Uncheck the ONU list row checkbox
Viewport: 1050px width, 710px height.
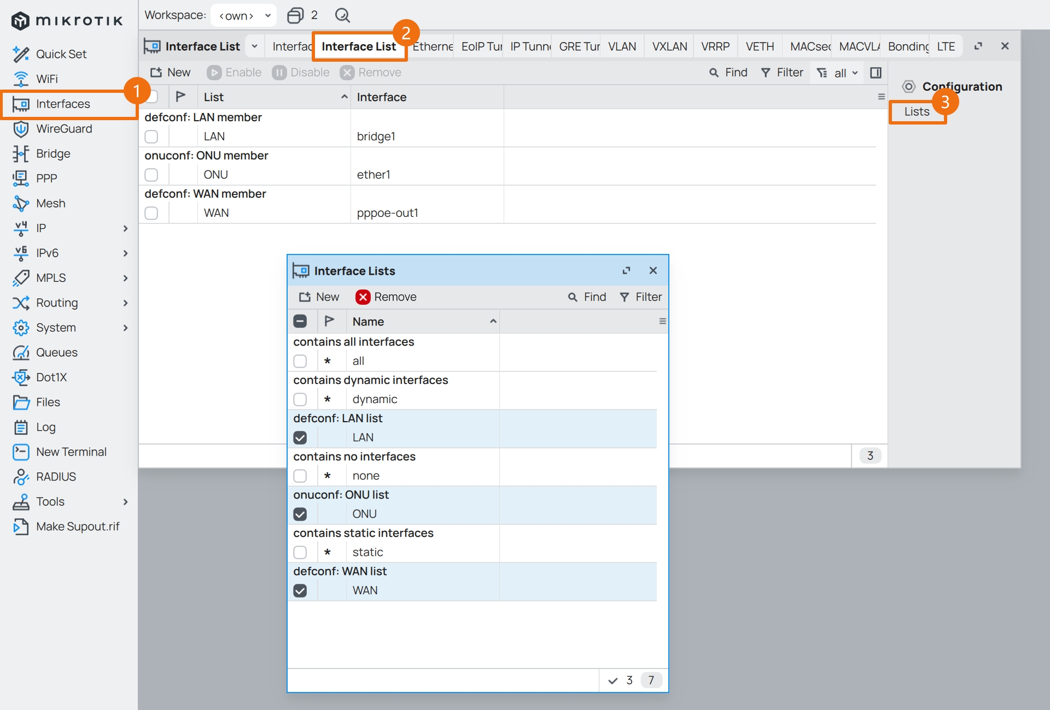300,514
